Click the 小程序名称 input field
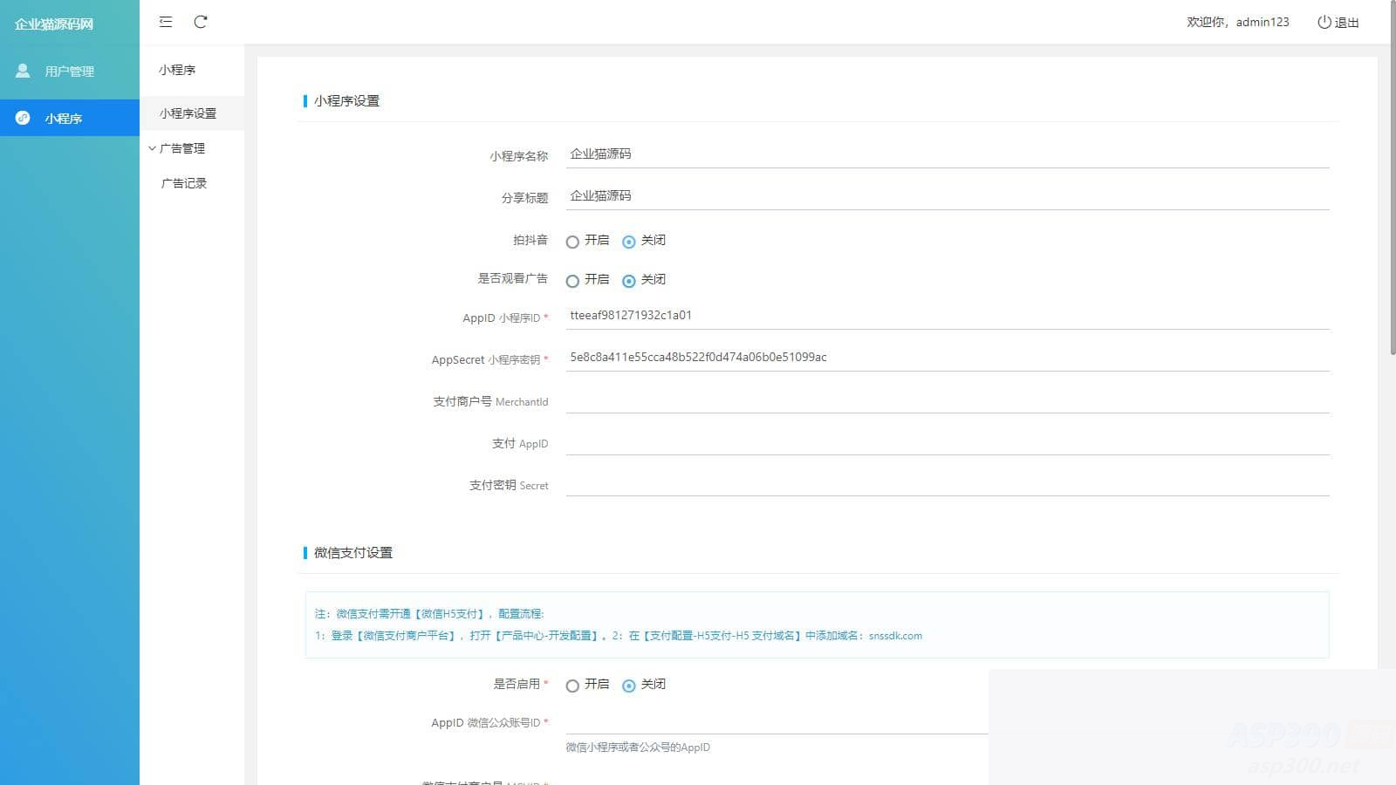This screenshot has height=785, width=1396. (x=872, y=154)
